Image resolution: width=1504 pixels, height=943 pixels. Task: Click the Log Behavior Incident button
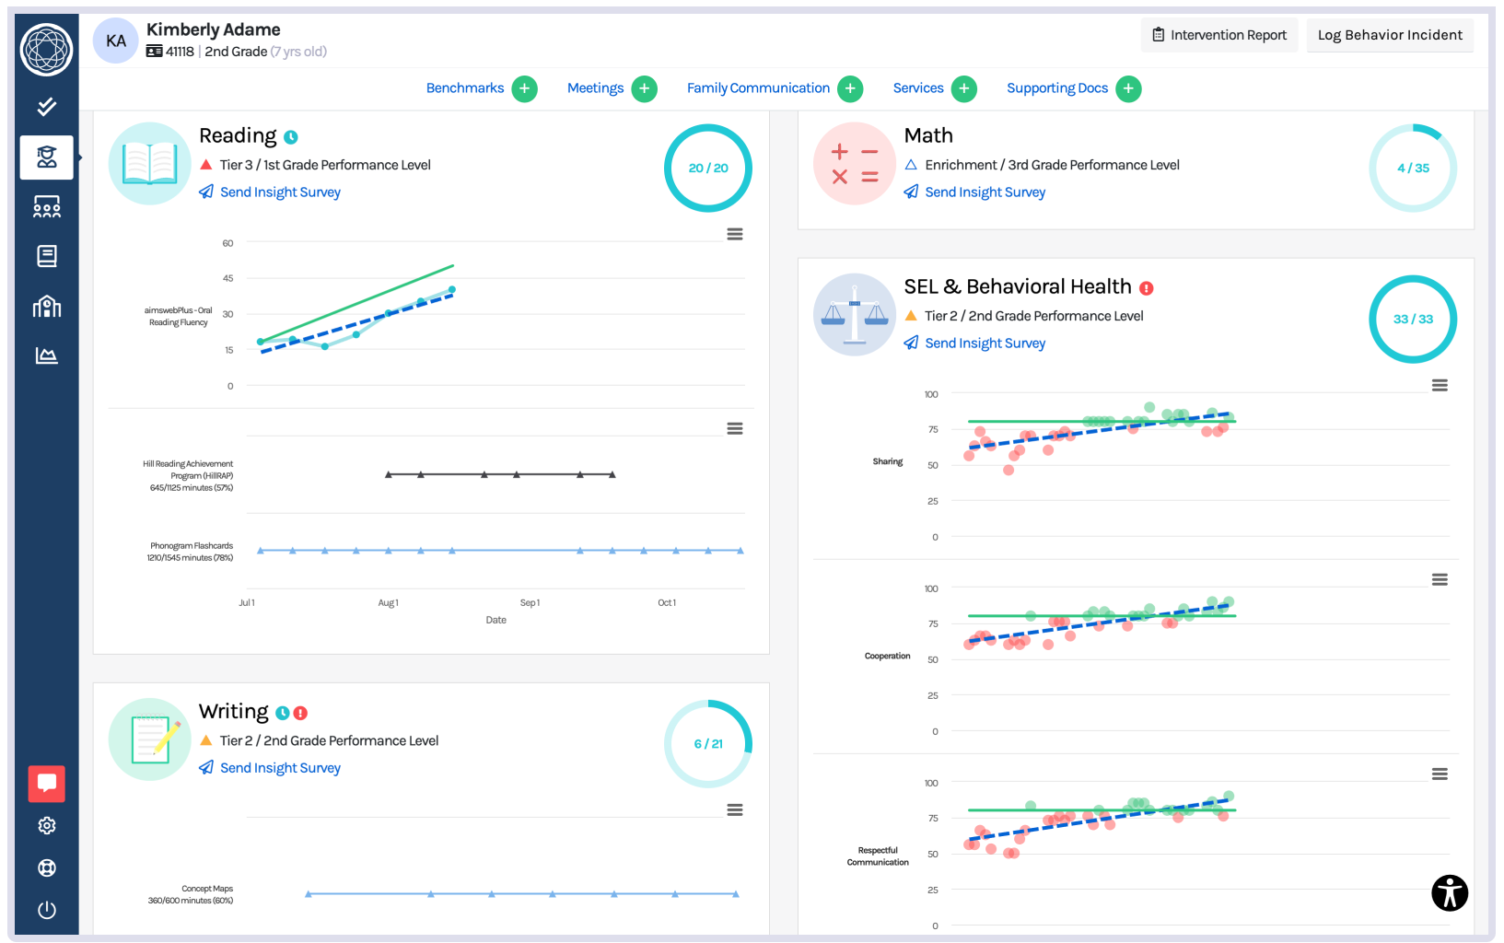[x=1389, y=35]
